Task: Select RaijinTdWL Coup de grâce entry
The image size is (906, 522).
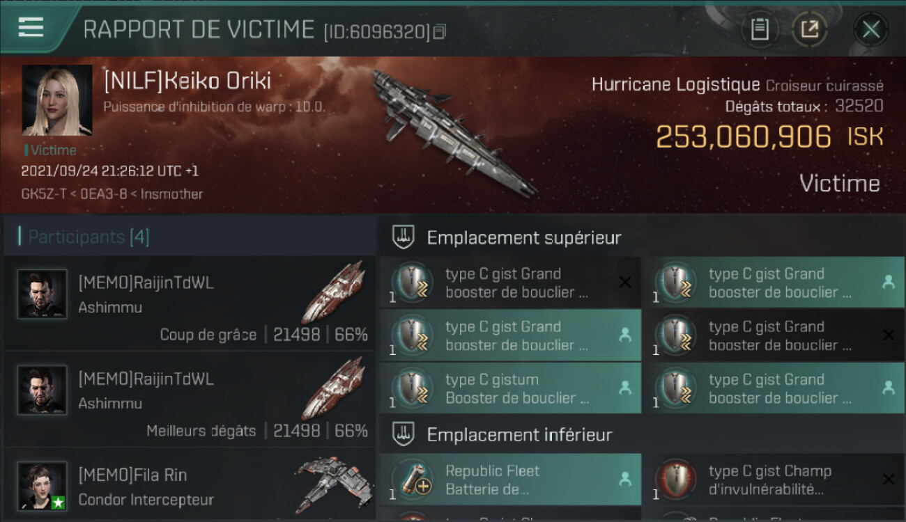Action: 190,303
